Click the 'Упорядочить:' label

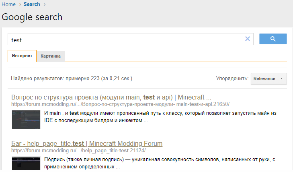(232, 78)
